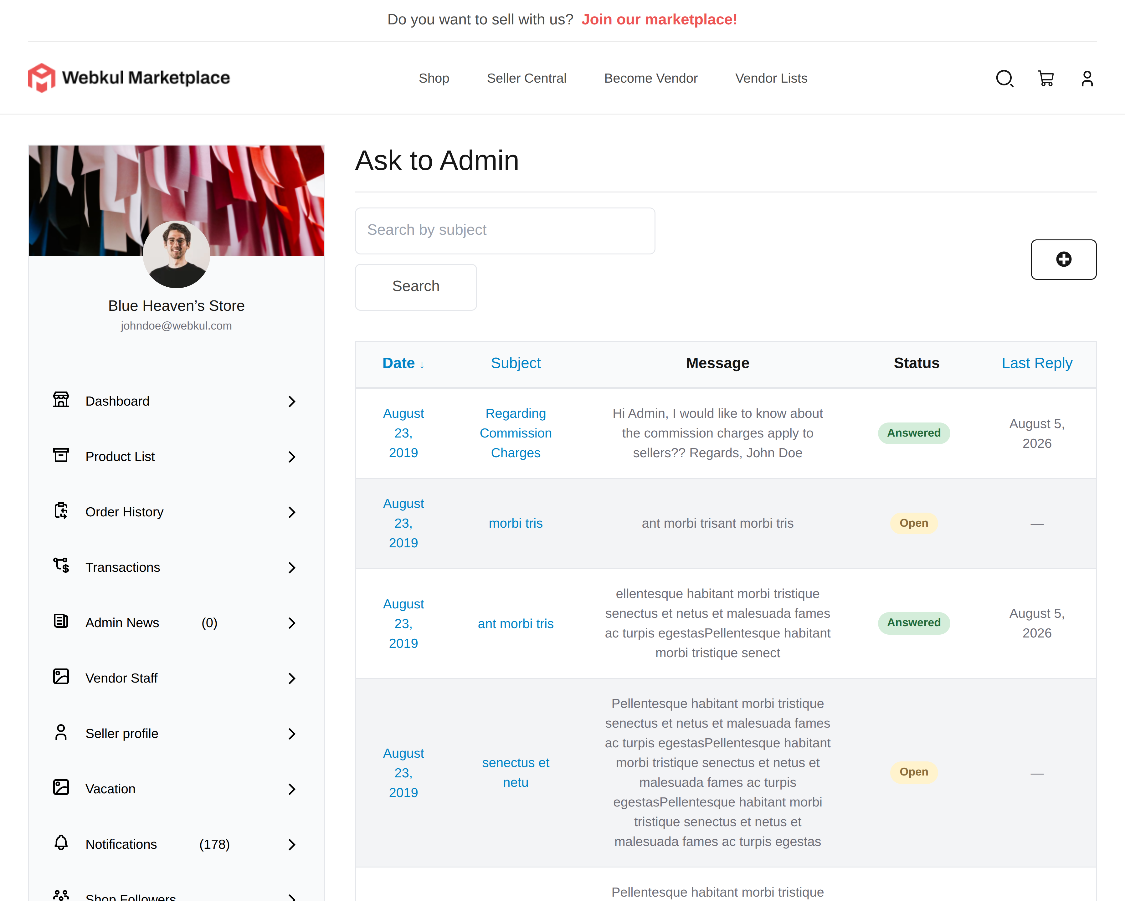This screenshot has width=1125, height=901.
Task: Click 'August 5, 2026' in Commission Charges row
Action: coord(1037,433)
